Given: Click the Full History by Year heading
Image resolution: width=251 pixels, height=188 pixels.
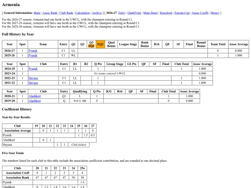Looking at the screenshot, I should click(18, 34).
